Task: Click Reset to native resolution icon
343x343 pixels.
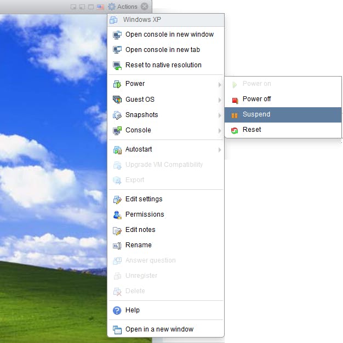Action: click(x=117, y=66)
